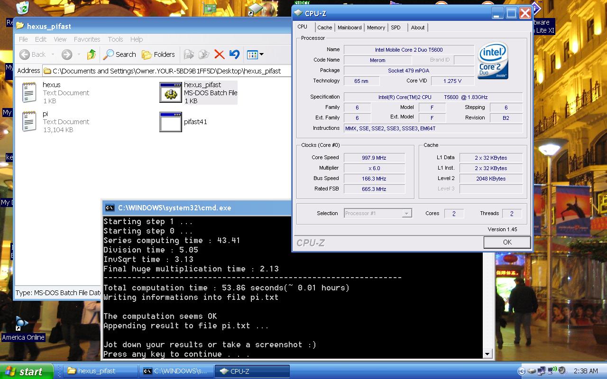This screenshot has width=607, height=379.
Task: Click the Intel Core 2 Duo logo
Action: click(493, 61)
